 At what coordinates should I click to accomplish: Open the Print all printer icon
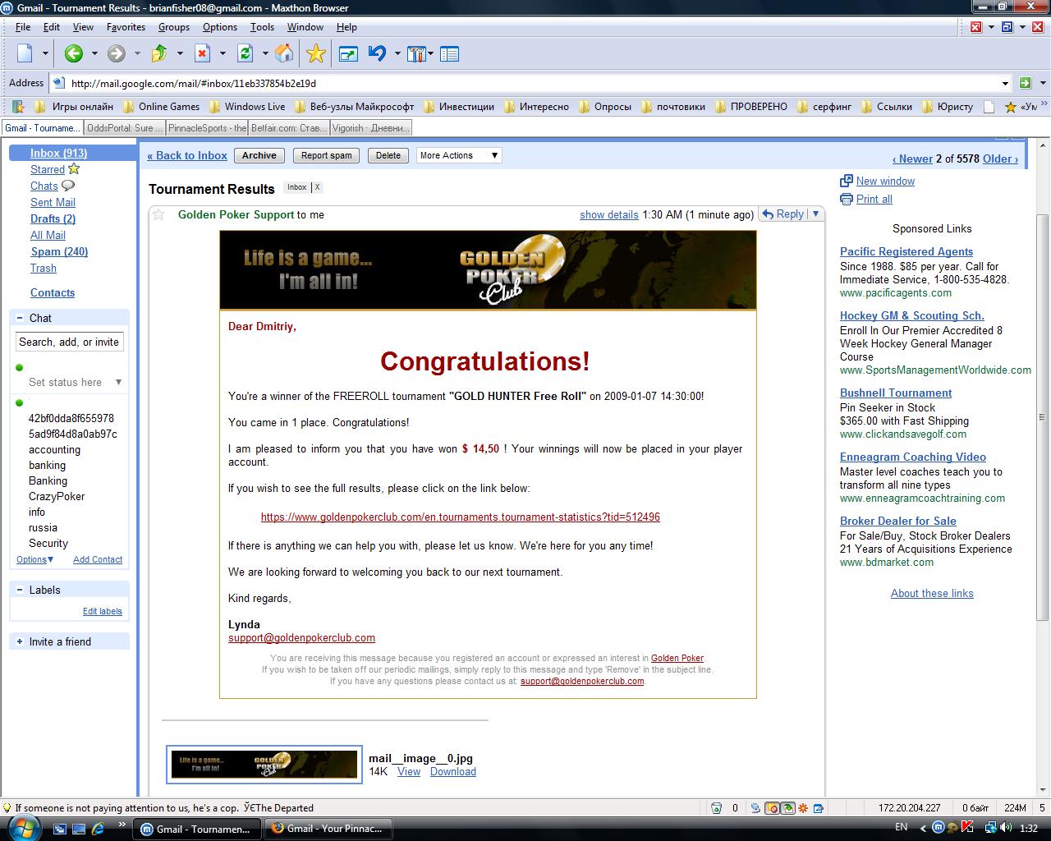click(x=847, y=199)
